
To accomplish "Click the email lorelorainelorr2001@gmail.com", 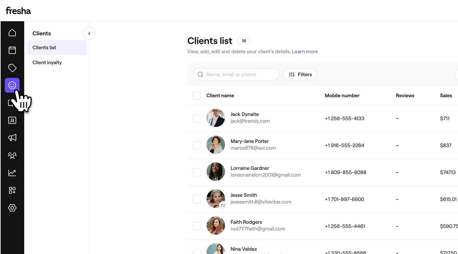I will click(x=266, y=175).
